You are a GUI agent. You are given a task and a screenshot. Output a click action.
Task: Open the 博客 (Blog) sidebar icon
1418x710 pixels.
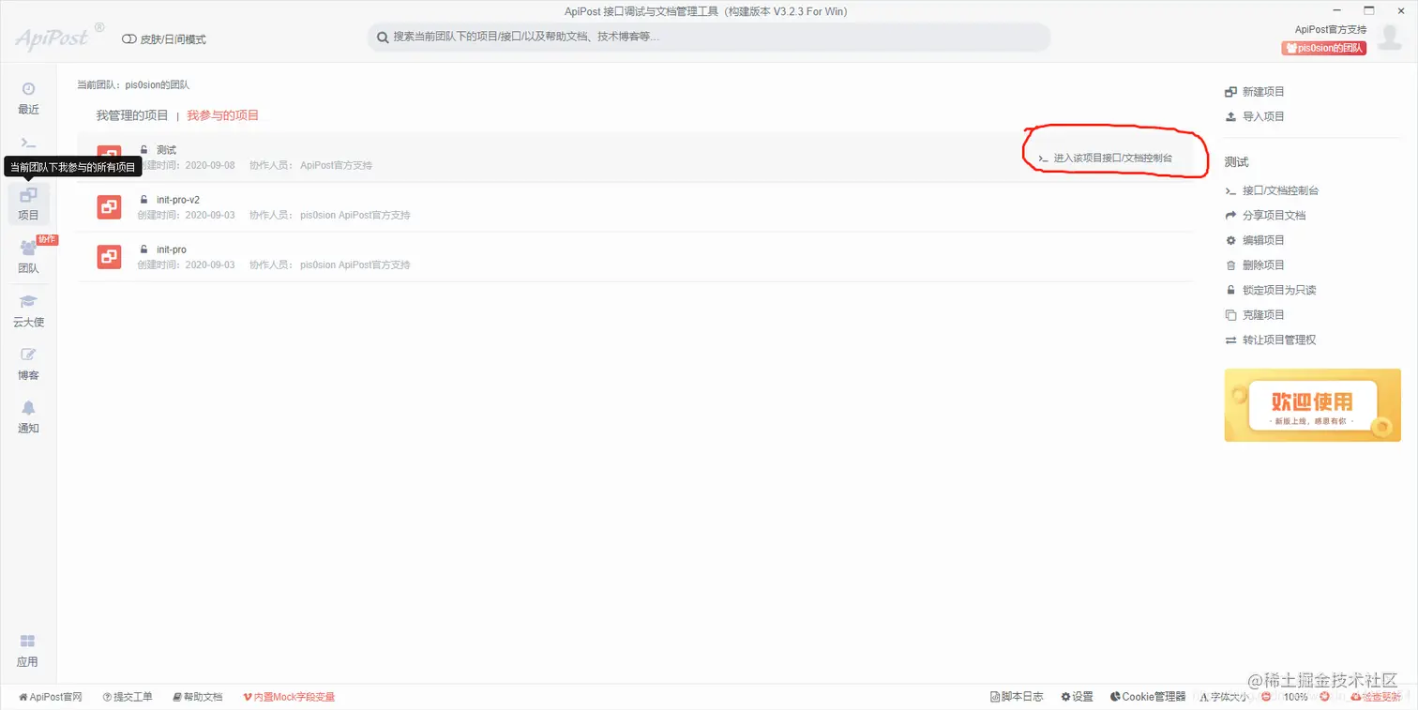(x=28, y=364)
